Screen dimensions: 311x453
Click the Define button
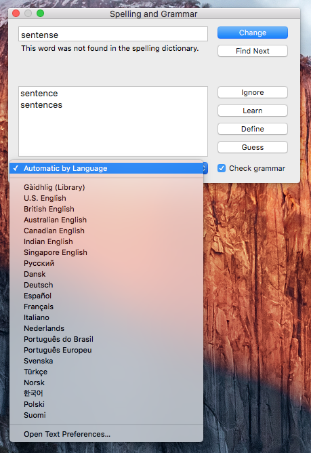pyautogui.click(x=253, y=129)
